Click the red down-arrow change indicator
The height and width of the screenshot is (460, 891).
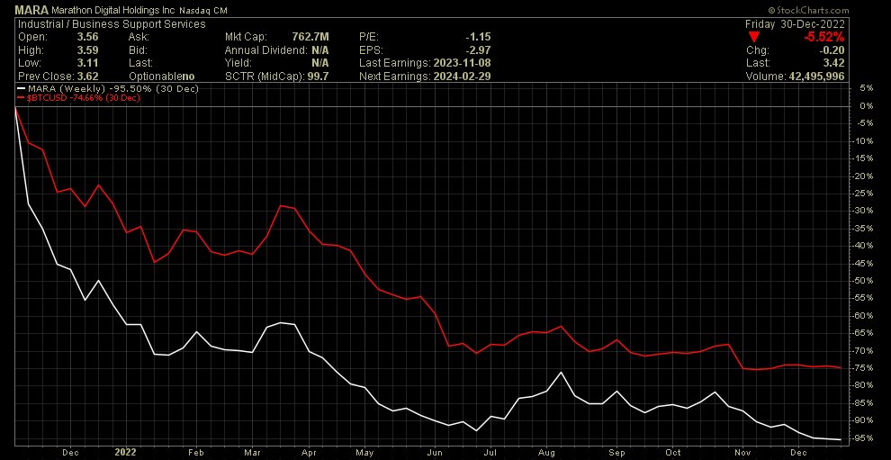click(754, 37)
